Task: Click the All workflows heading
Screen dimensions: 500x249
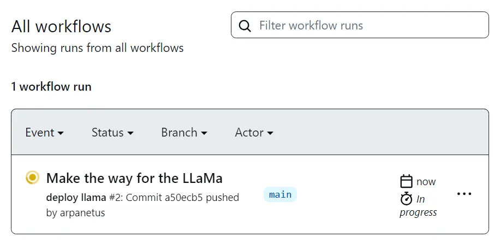Action: coord(61,26)
